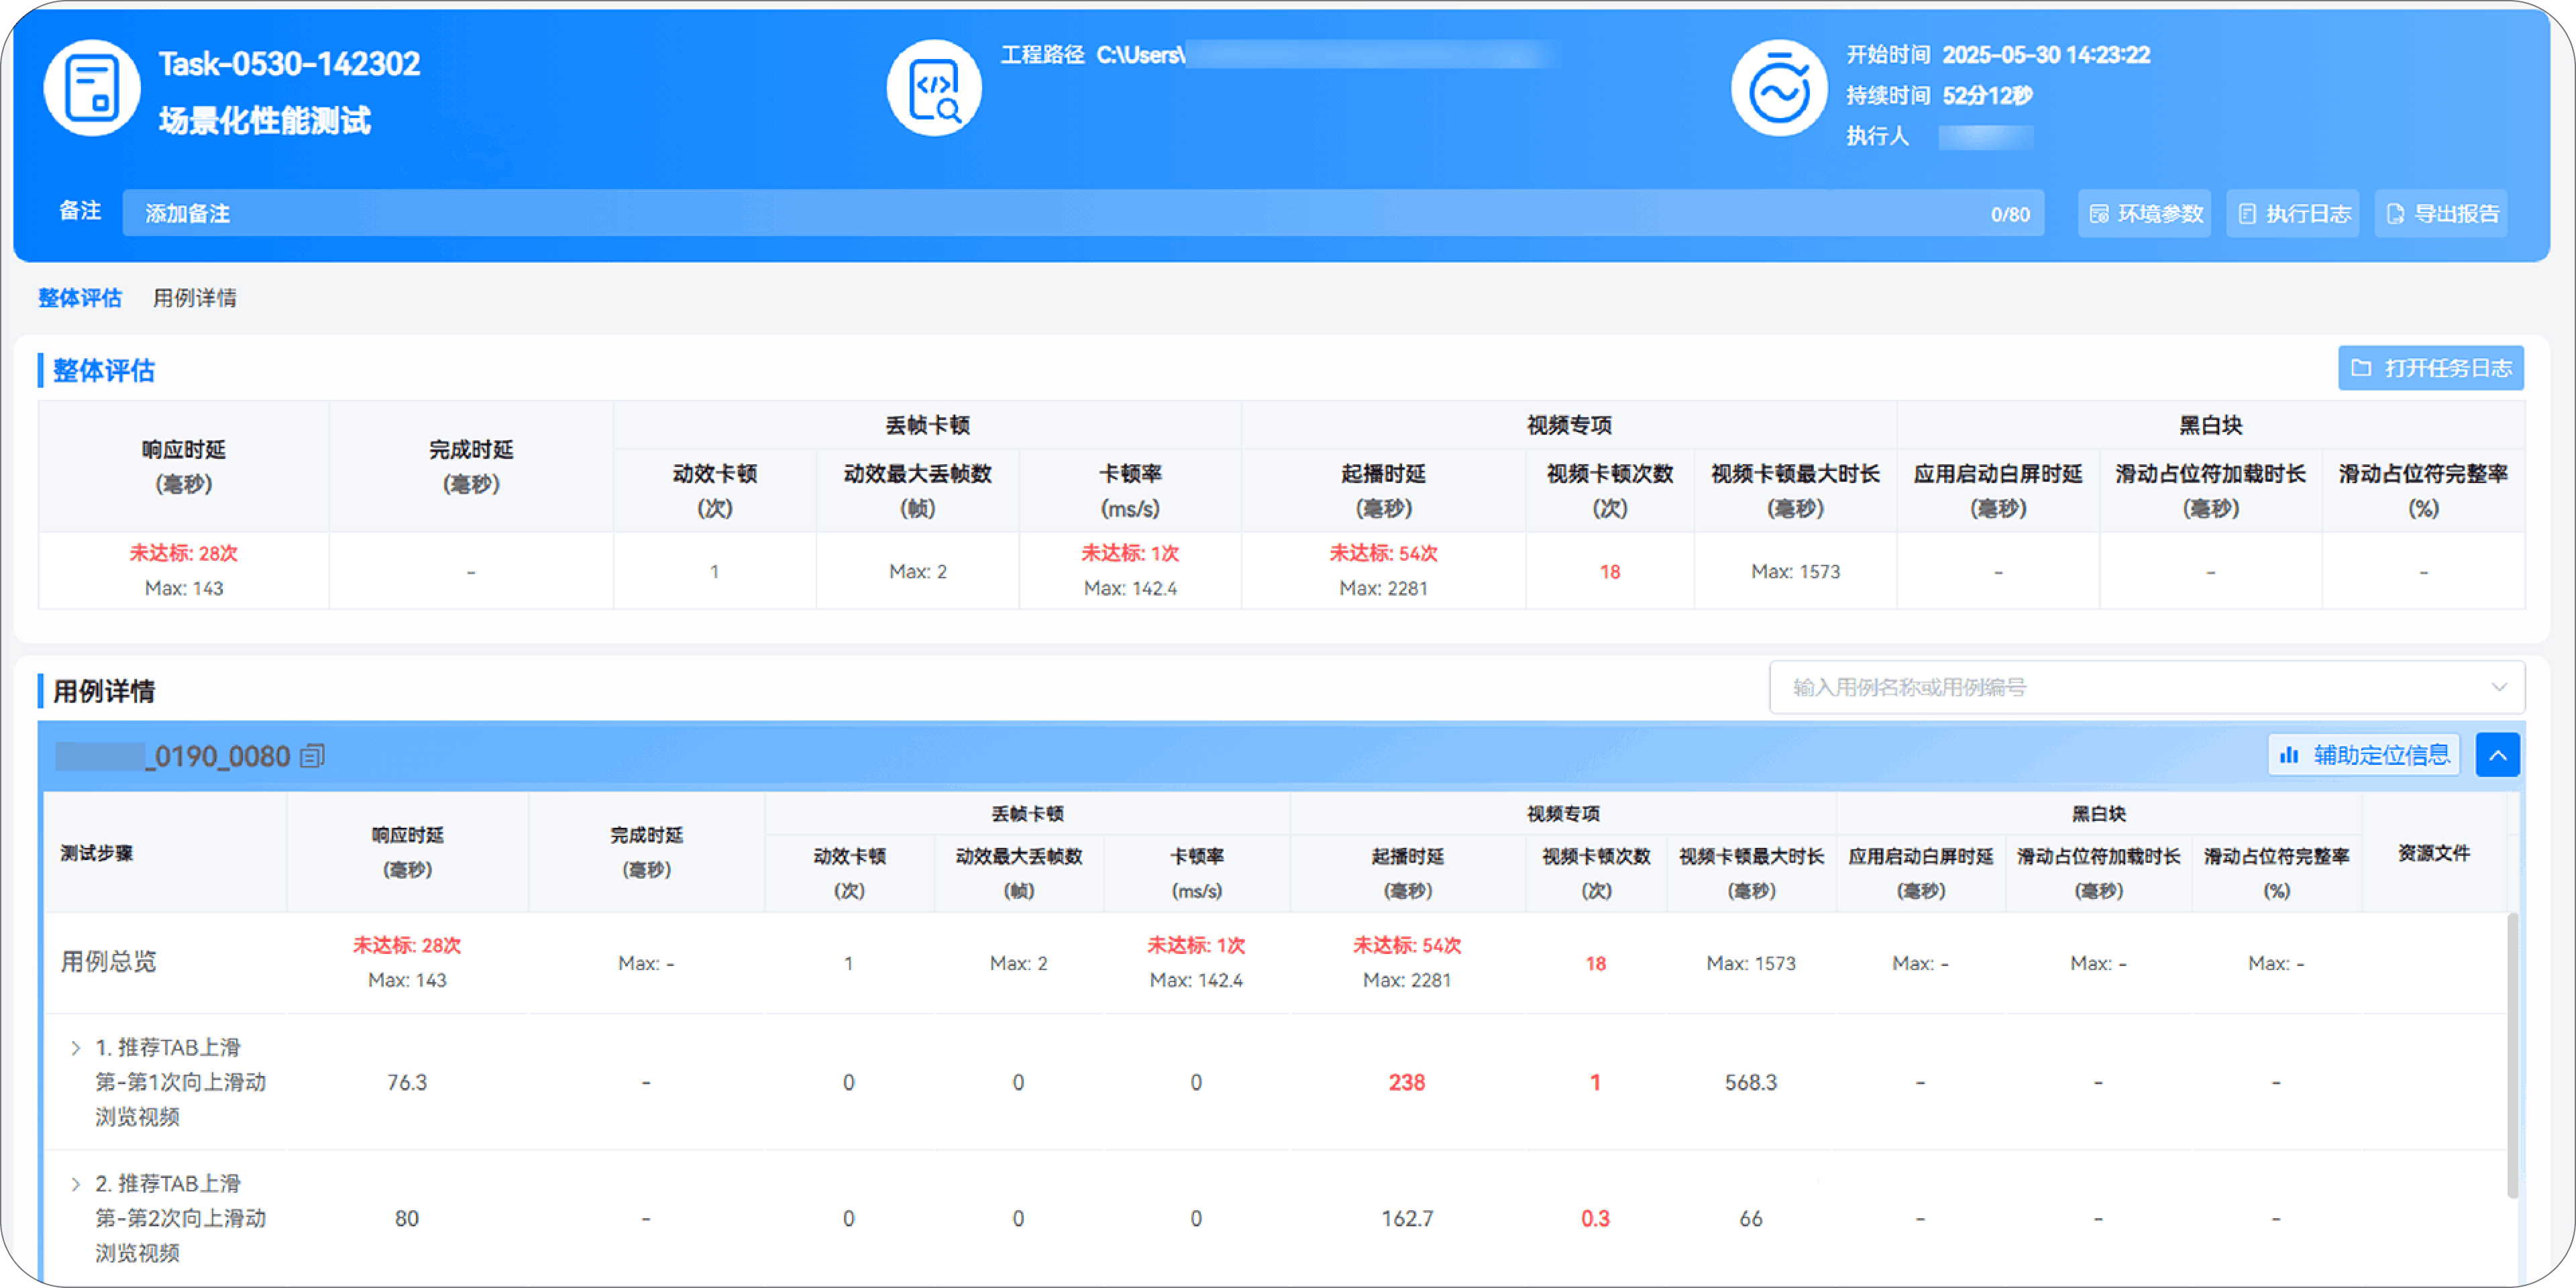Click the bar chart icon on 辅助定位信息
Viewport: 2576px width, 1288px height.
(x=2290, y=755)
